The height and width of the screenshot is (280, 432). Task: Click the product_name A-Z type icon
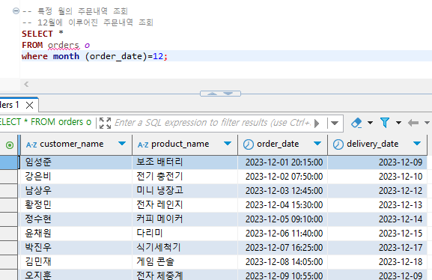coord(143,144)
